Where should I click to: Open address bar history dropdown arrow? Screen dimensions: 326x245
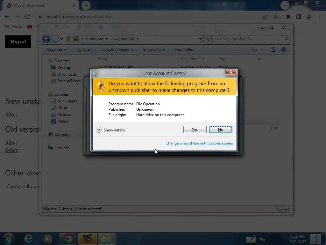coord(200,39)
